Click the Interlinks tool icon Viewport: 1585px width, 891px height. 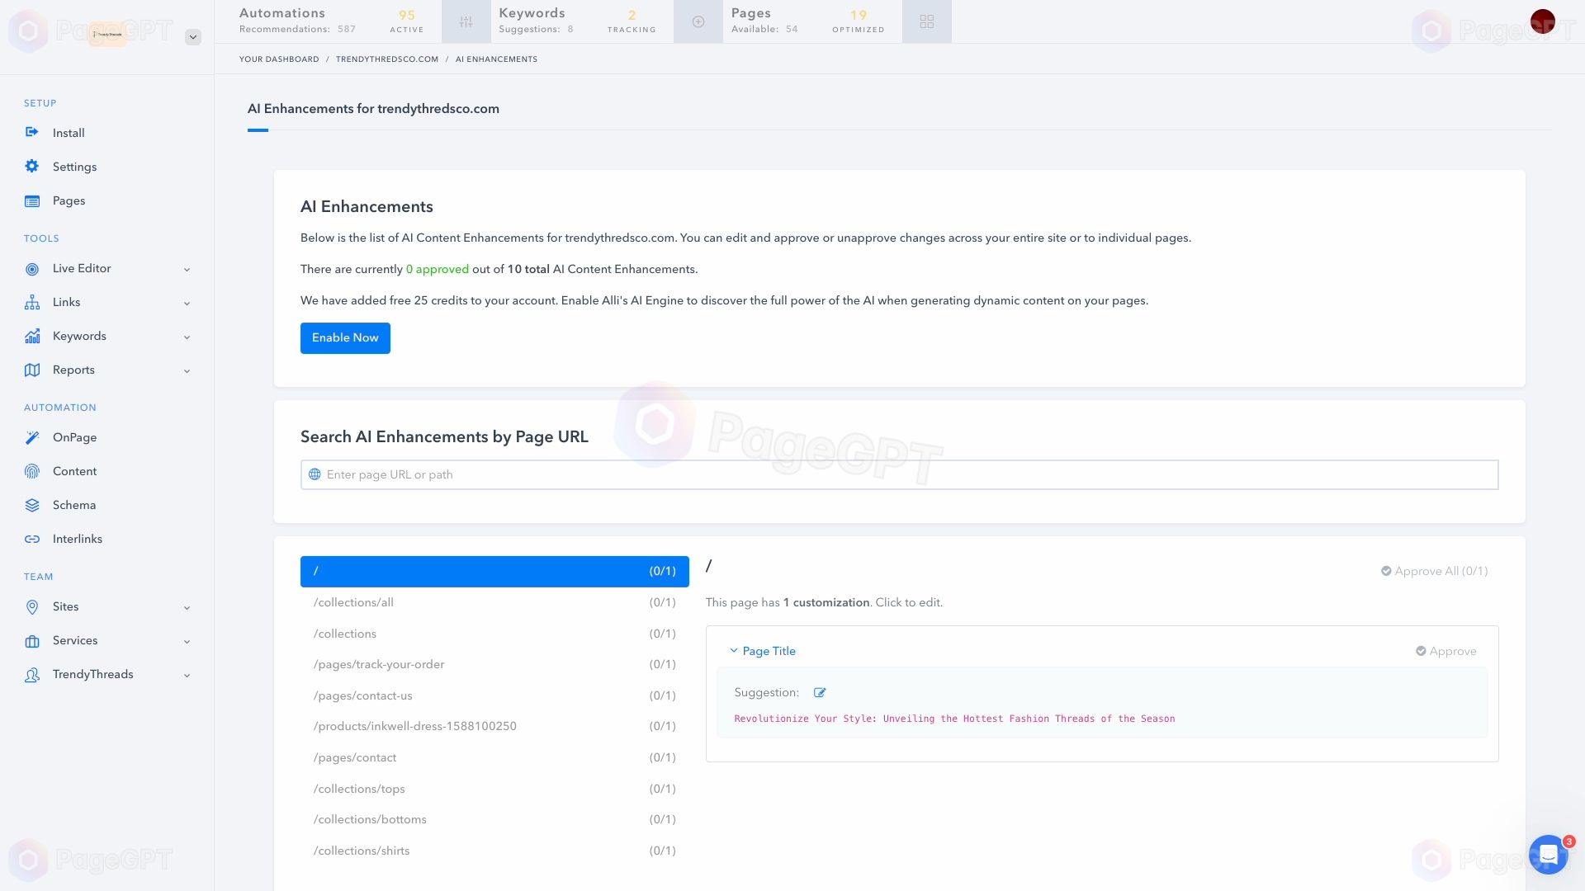tap(31, 540)
